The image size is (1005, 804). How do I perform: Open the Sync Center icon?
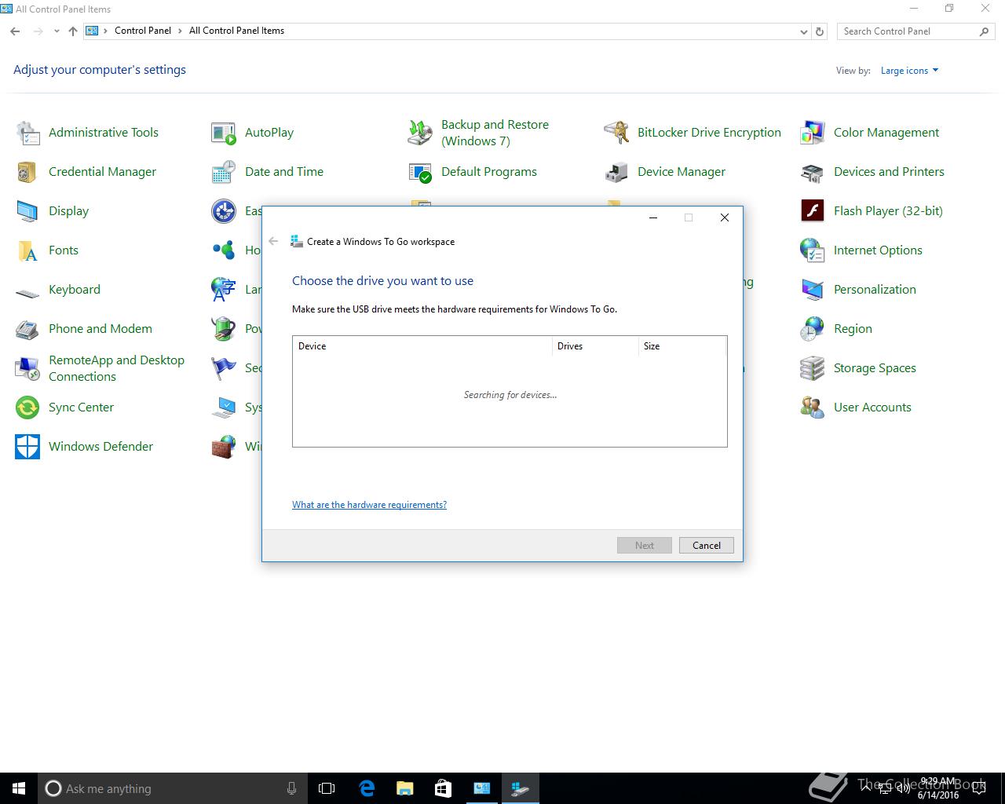[x=27, y=407]
